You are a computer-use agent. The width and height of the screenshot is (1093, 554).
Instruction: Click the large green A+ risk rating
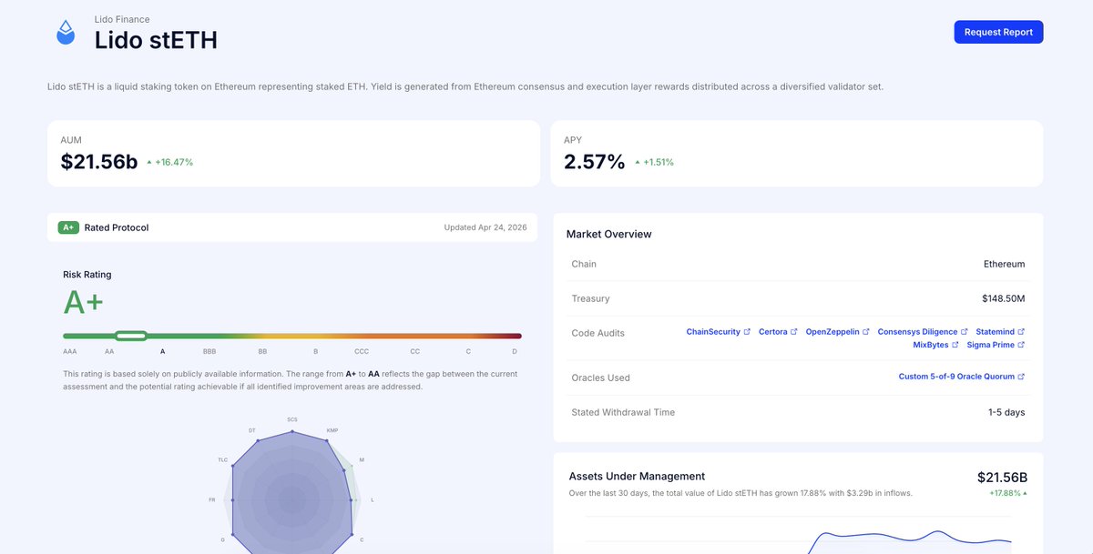pyautogui.click(x=83, y=302)
